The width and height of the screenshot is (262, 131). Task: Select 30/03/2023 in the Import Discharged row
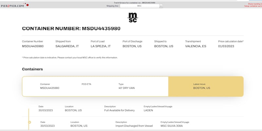click(47, 126)
